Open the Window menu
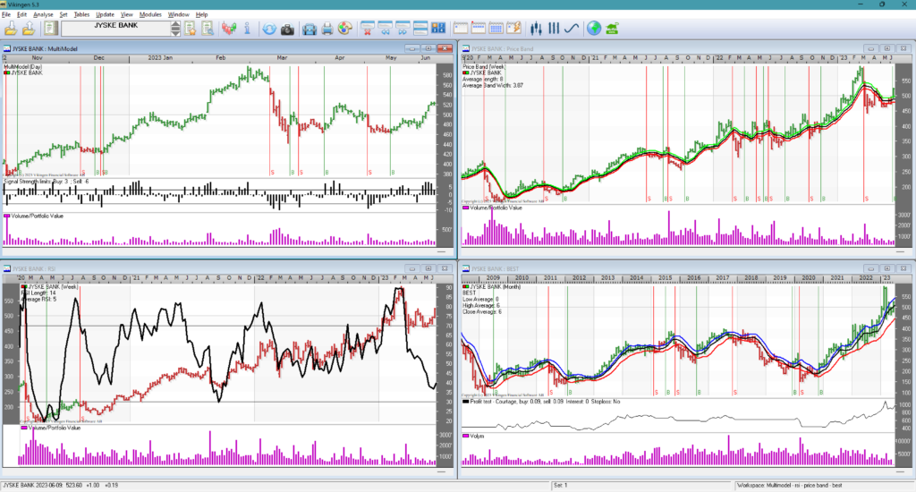The image size is (916, 492). coord(178,14)
